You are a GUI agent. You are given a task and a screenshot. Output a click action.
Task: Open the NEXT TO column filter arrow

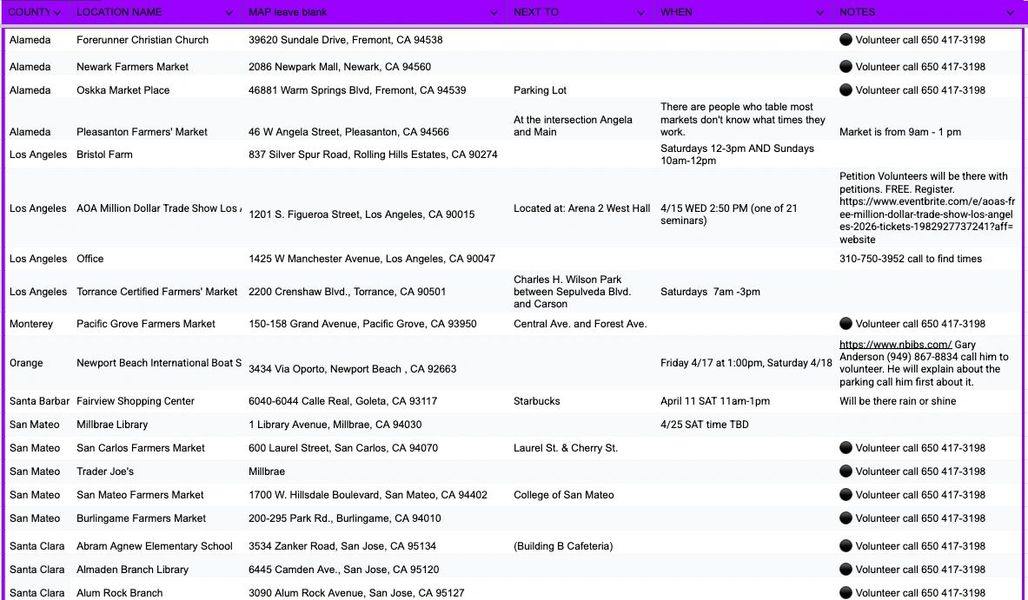coord(641,13)
